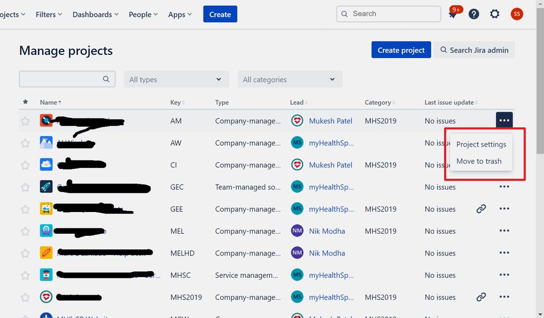Expand the Apps menu
The height and width of the screenshot is (318, 544).
180,15
